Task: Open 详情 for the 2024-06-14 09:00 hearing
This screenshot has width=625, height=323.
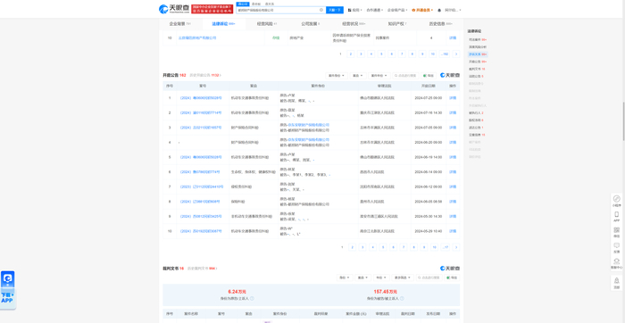Action: (x=453, y=172)
